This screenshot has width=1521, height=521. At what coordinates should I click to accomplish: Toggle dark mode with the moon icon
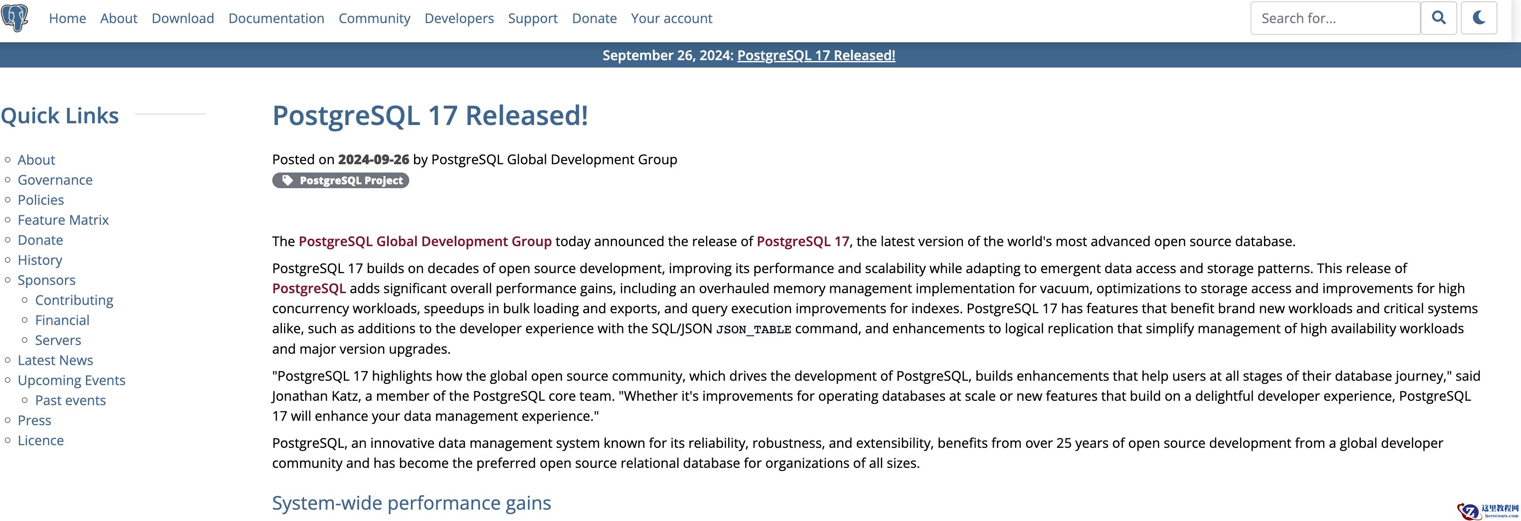point(1480,18)
